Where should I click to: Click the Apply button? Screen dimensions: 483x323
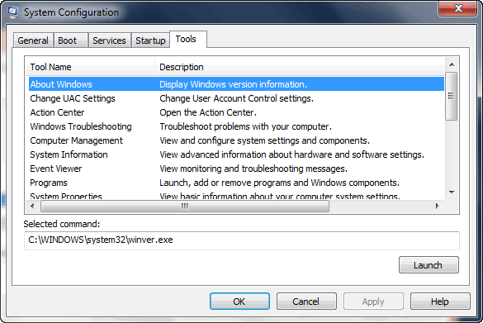pos(373,302)
